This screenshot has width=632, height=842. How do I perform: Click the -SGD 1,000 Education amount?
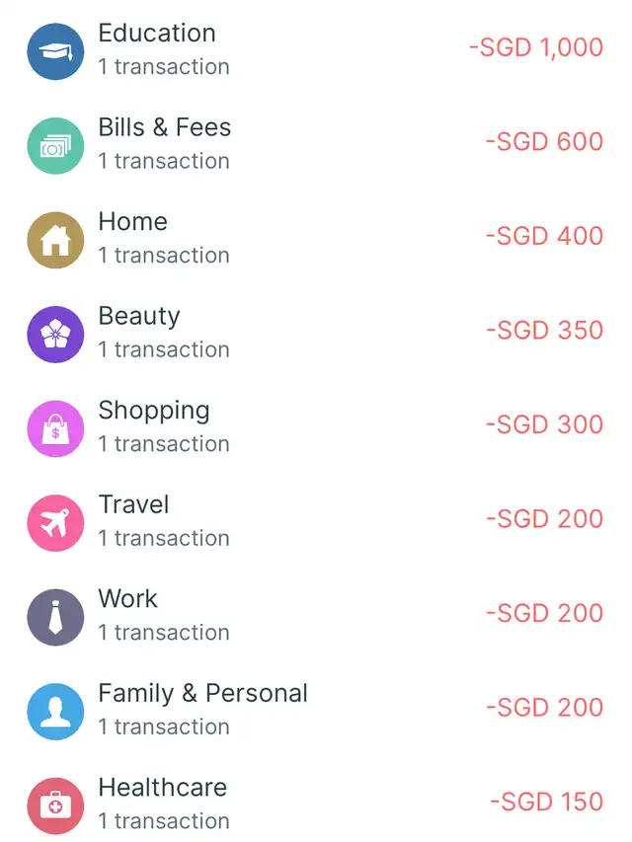tap(535, 47)
